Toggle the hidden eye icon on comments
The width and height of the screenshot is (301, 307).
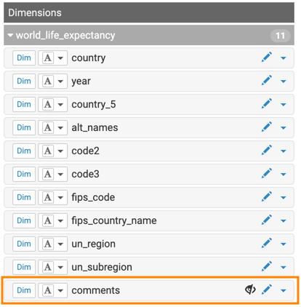click(250, 290)
